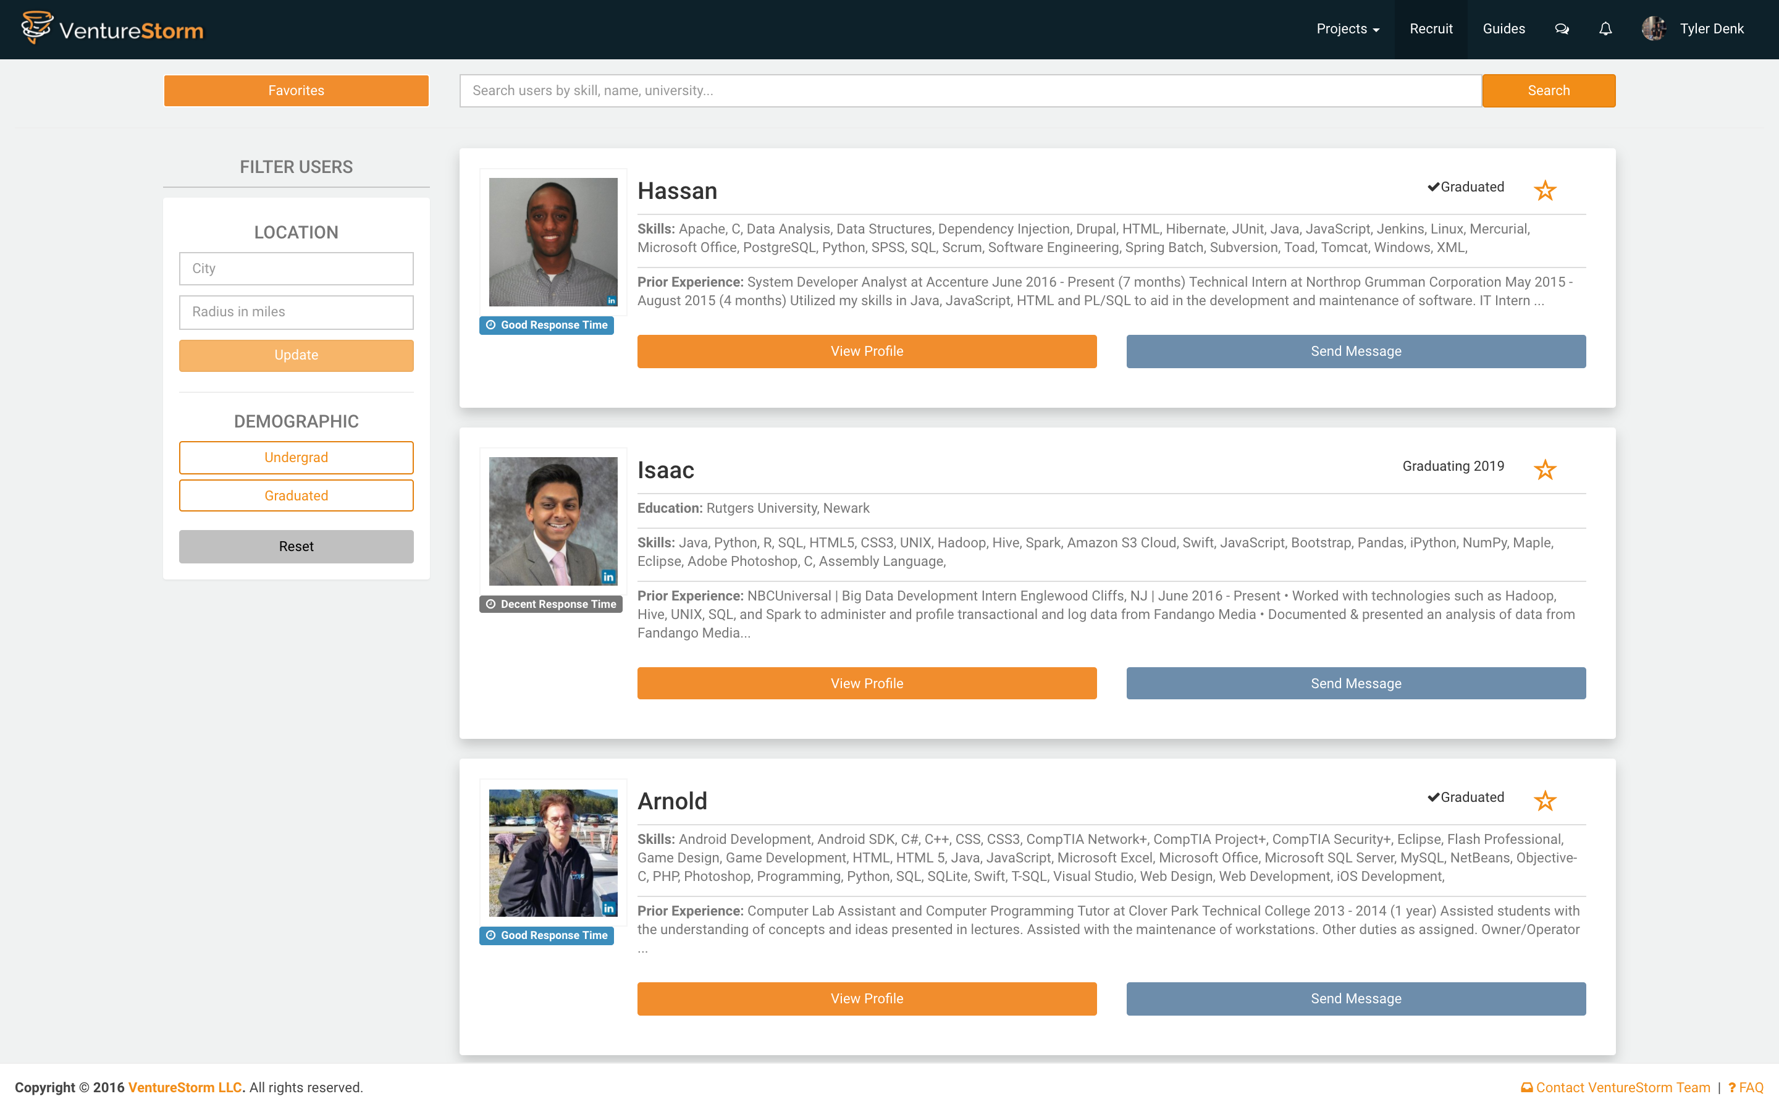Filter users by Undergrad
This screenshot has width=1779, height=1112.
coord(296,457)
